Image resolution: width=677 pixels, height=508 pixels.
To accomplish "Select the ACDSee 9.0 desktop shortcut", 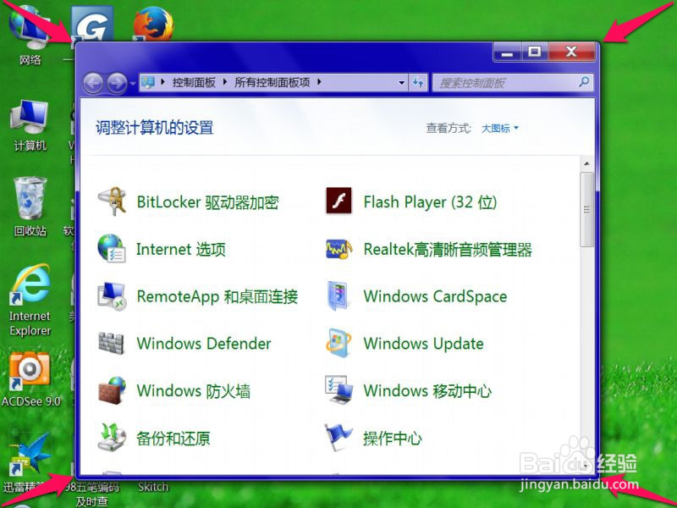I will click(x=30, y=379).
